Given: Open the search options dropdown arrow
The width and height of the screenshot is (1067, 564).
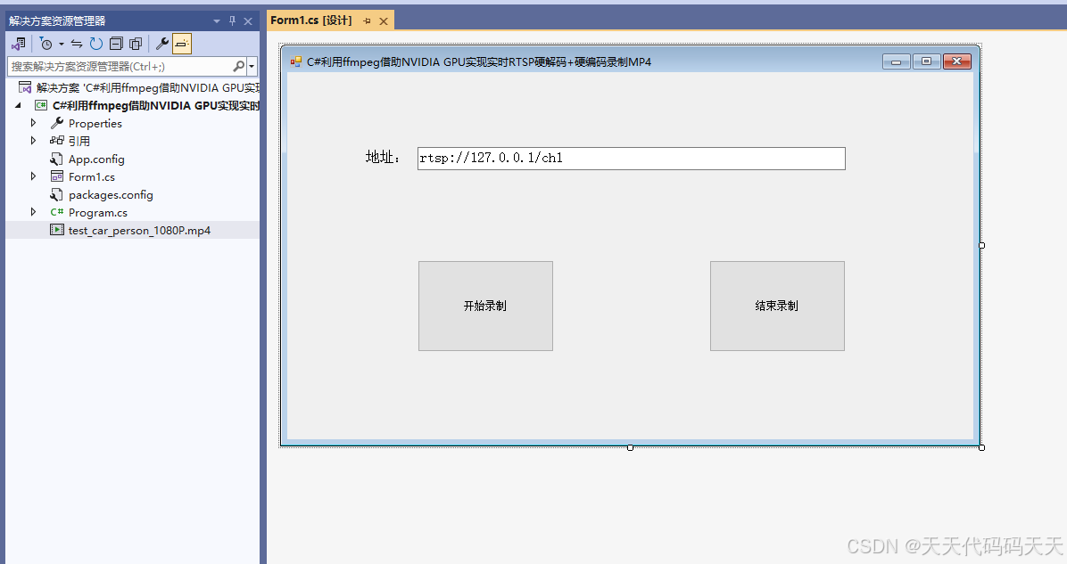Looking at the screenshot, I should tap(252, 67).
